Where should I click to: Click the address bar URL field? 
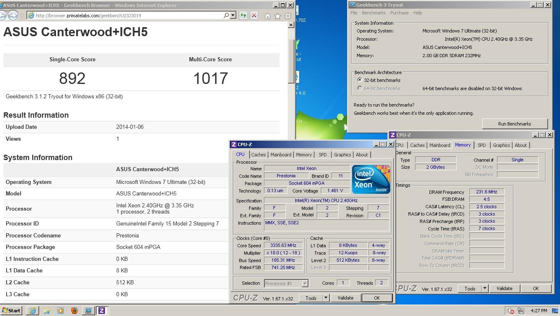click(x=128, y=16)
